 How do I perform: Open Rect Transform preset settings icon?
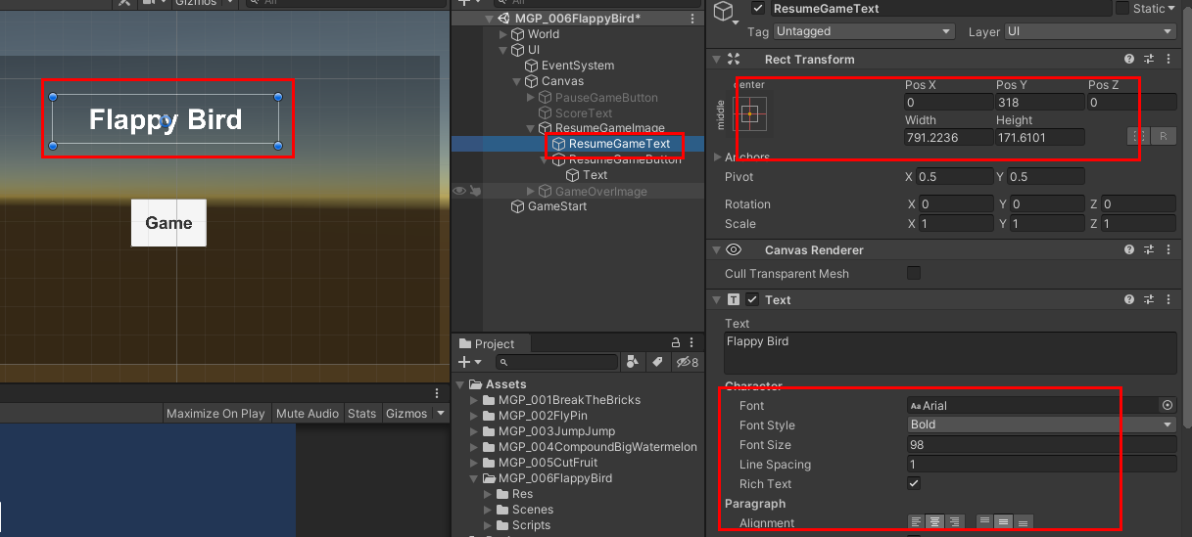[1148, 60]
